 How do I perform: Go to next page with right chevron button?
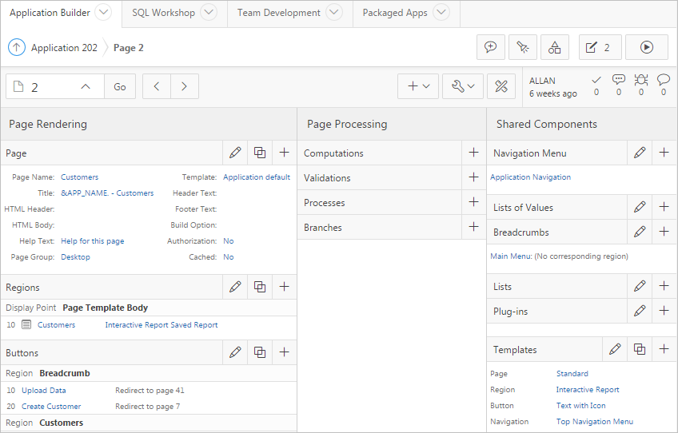tap(185, 86)
